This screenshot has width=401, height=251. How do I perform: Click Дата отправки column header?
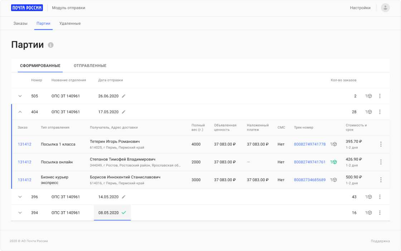pos(111,80)
